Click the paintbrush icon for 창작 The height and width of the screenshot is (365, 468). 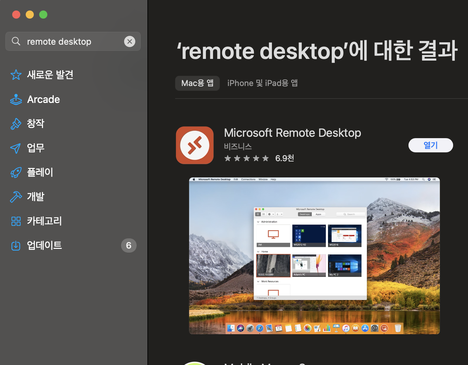pyautogui.click(x=16, y=124)
